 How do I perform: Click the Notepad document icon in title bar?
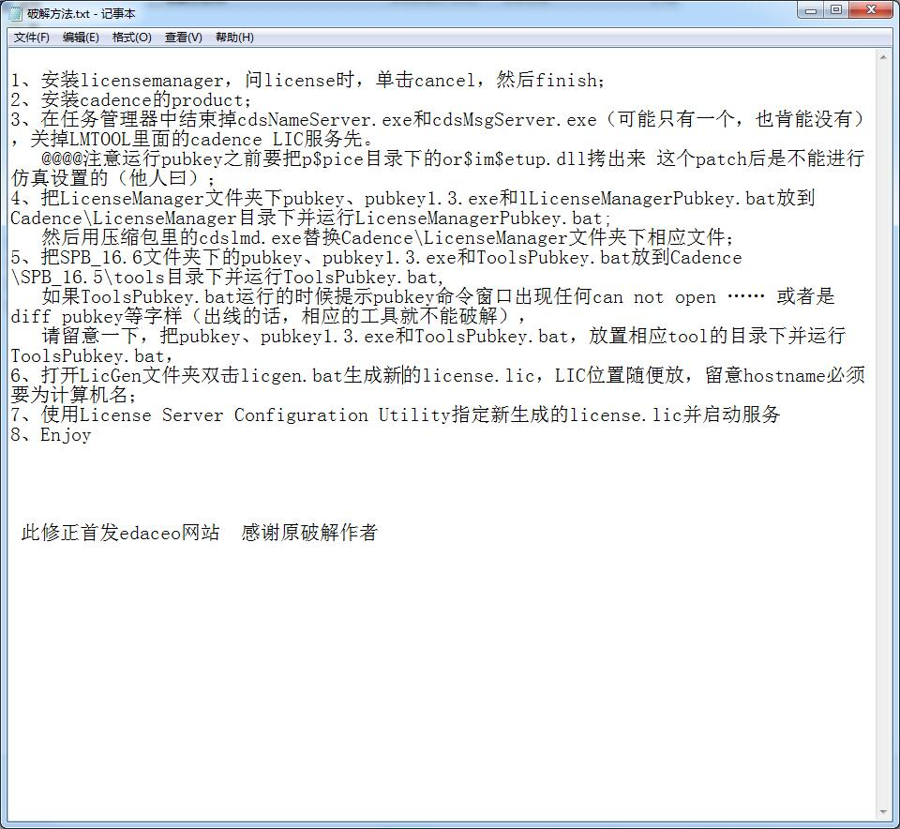pyautogui.click(x=16, y=13)
